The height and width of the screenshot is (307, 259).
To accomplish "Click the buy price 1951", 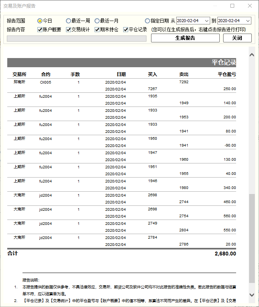I will [x=153, y=167].
